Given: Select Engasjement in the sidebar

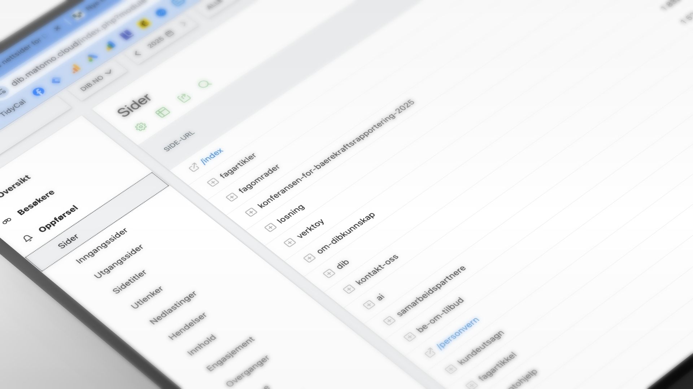Looking at the screenshot, I should tap(231, 354).
